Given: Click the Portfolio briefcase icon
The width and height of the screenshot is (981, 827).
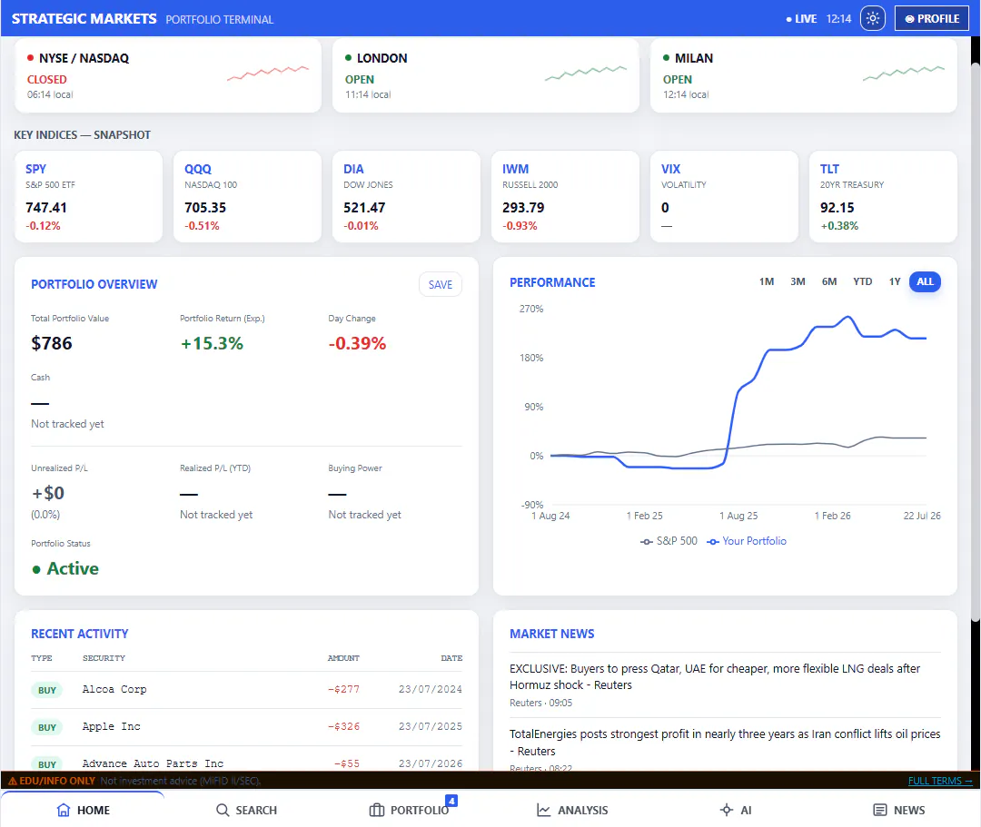Looking at the screenshot, I should pos(377,810).
